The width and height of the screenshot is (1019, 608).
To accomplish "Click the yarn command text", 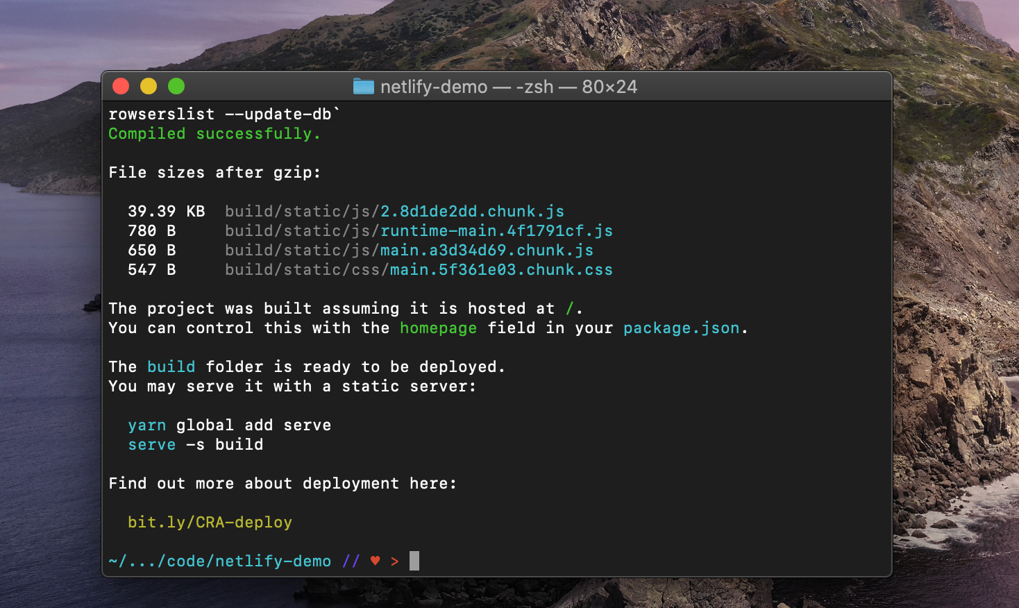I will 146,425.
